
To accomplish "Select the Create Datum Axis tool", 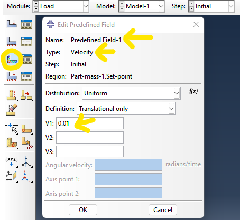I will (x=26, y=161).
